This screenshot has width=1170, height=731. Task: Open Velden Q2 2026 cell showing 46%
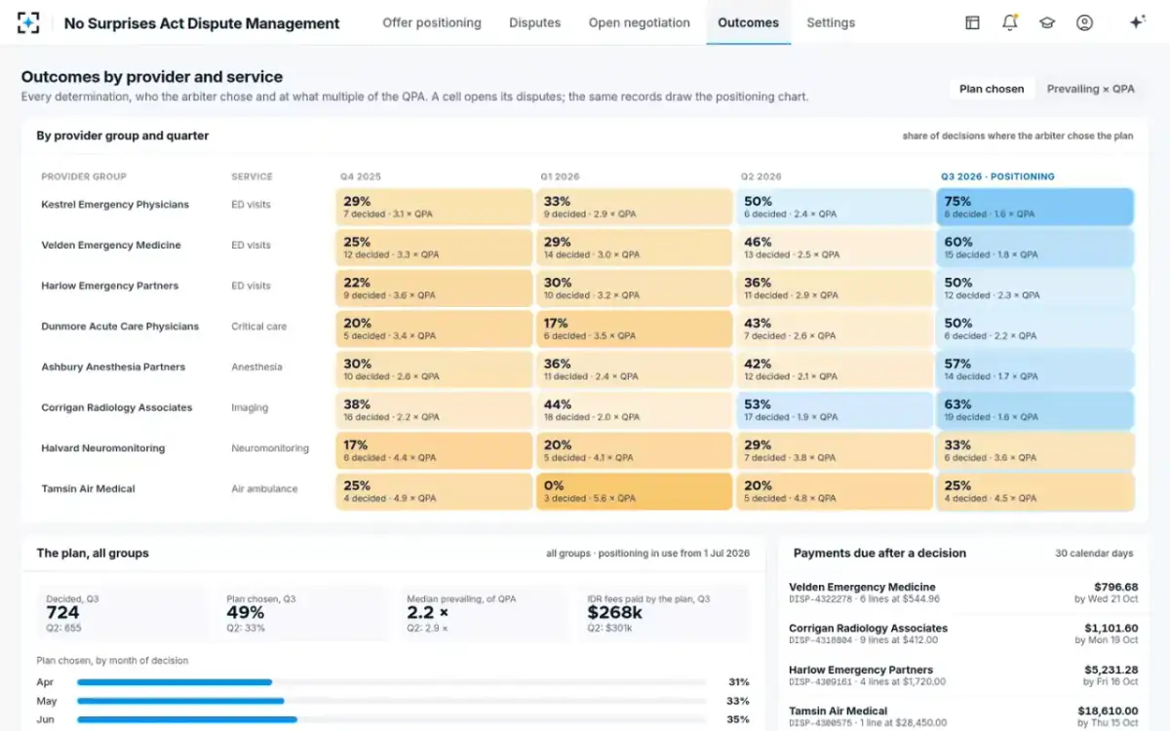tap(835, 248)
